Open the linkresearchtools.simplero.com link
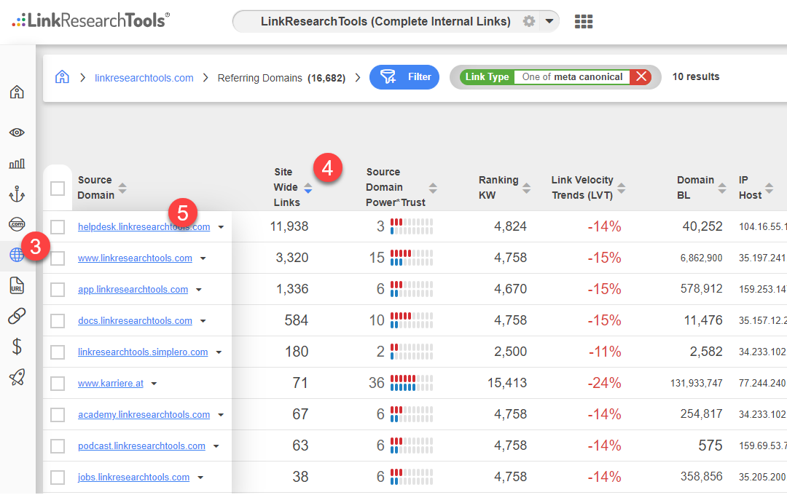This screenshot has width=787, height=495. (143, 352)
